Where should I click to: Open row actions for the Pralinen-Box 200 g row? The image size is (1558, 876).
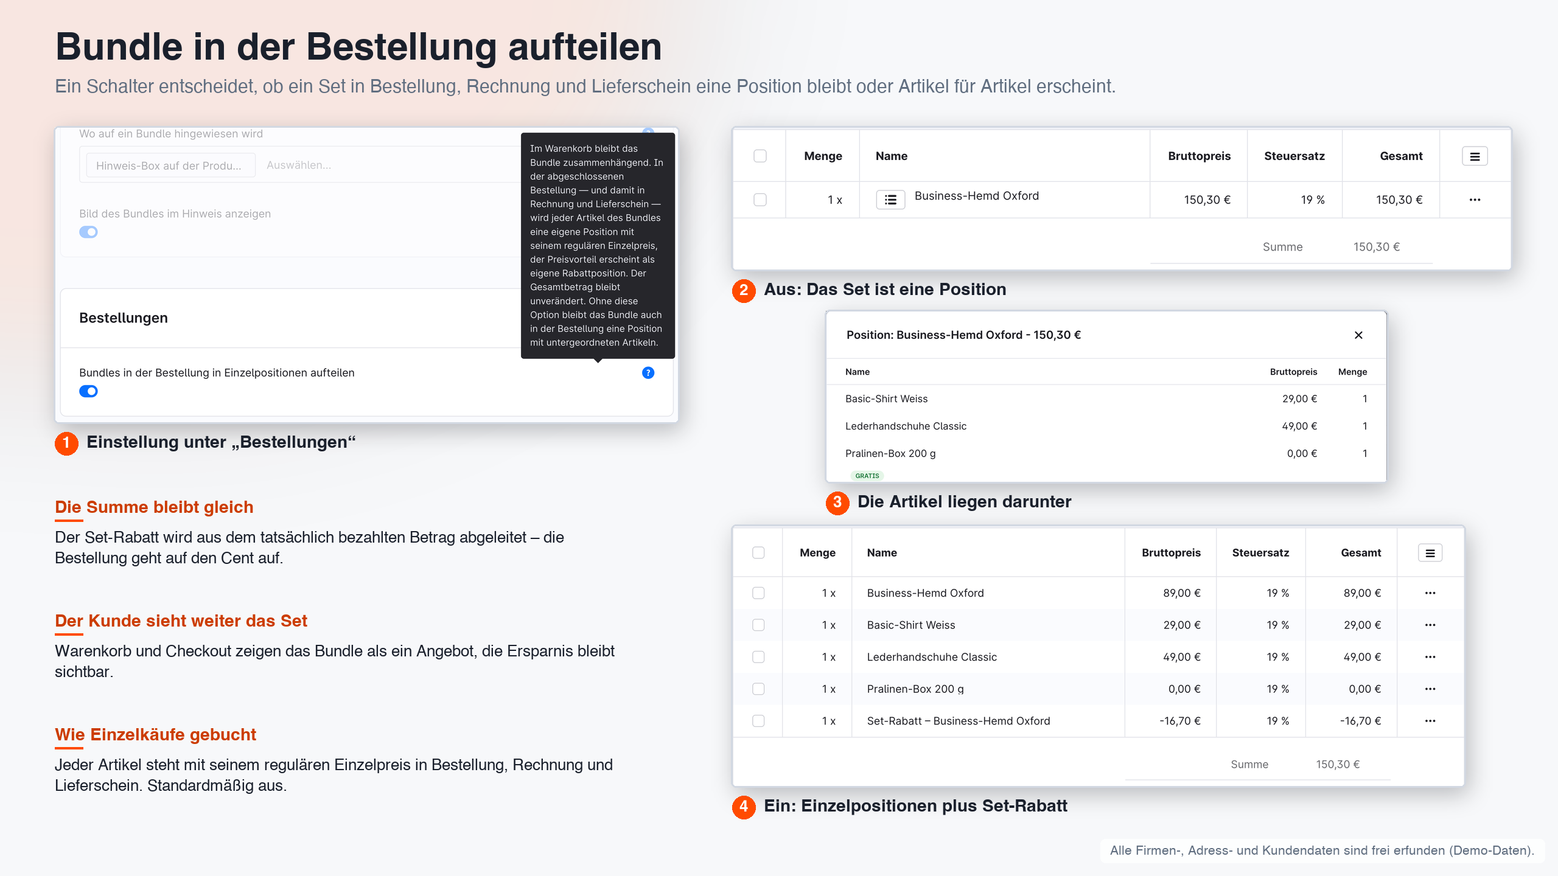point(1430,689)
